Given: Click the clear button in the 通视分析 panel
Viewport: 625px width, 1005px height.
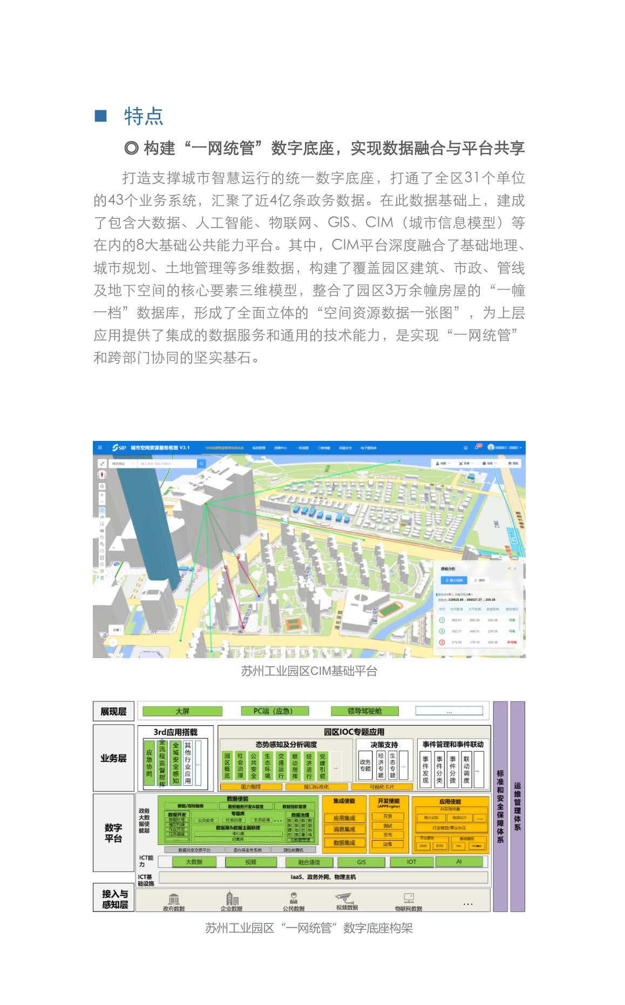Looking at the screenshot, I should (479, 580).
